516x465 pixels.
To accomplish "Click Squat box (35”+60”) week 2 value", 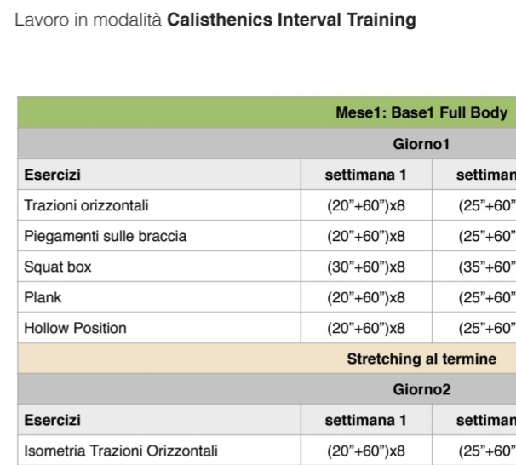I will (x=487, y=267).
